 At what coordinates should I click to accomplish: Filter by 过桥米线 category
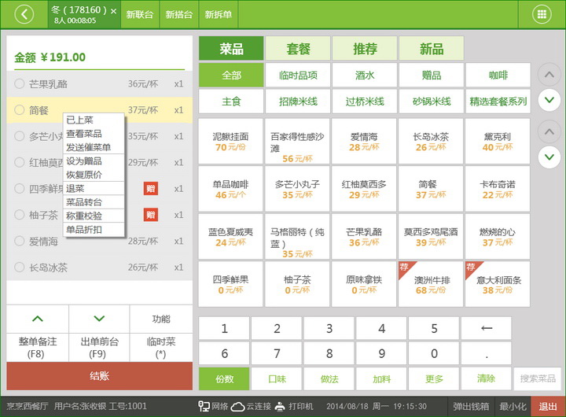pos(365,101)
